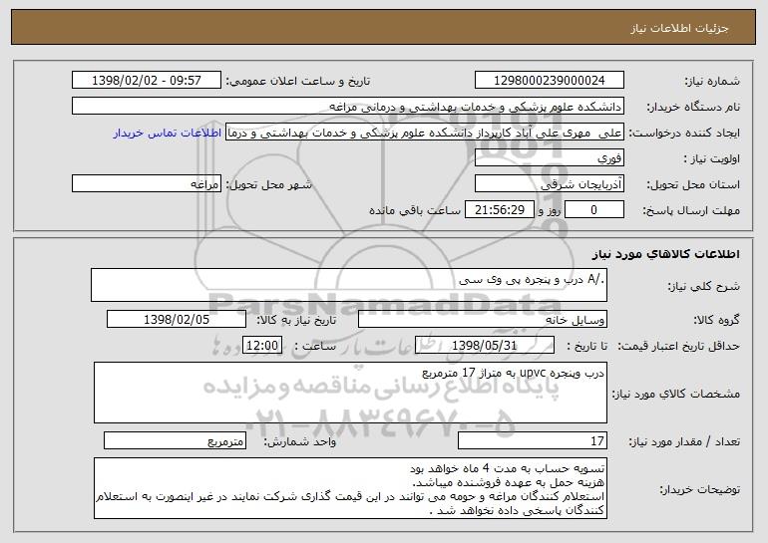Click text ساعت باقی مانده
Screen dimensions: 768x543
(415, 210)
